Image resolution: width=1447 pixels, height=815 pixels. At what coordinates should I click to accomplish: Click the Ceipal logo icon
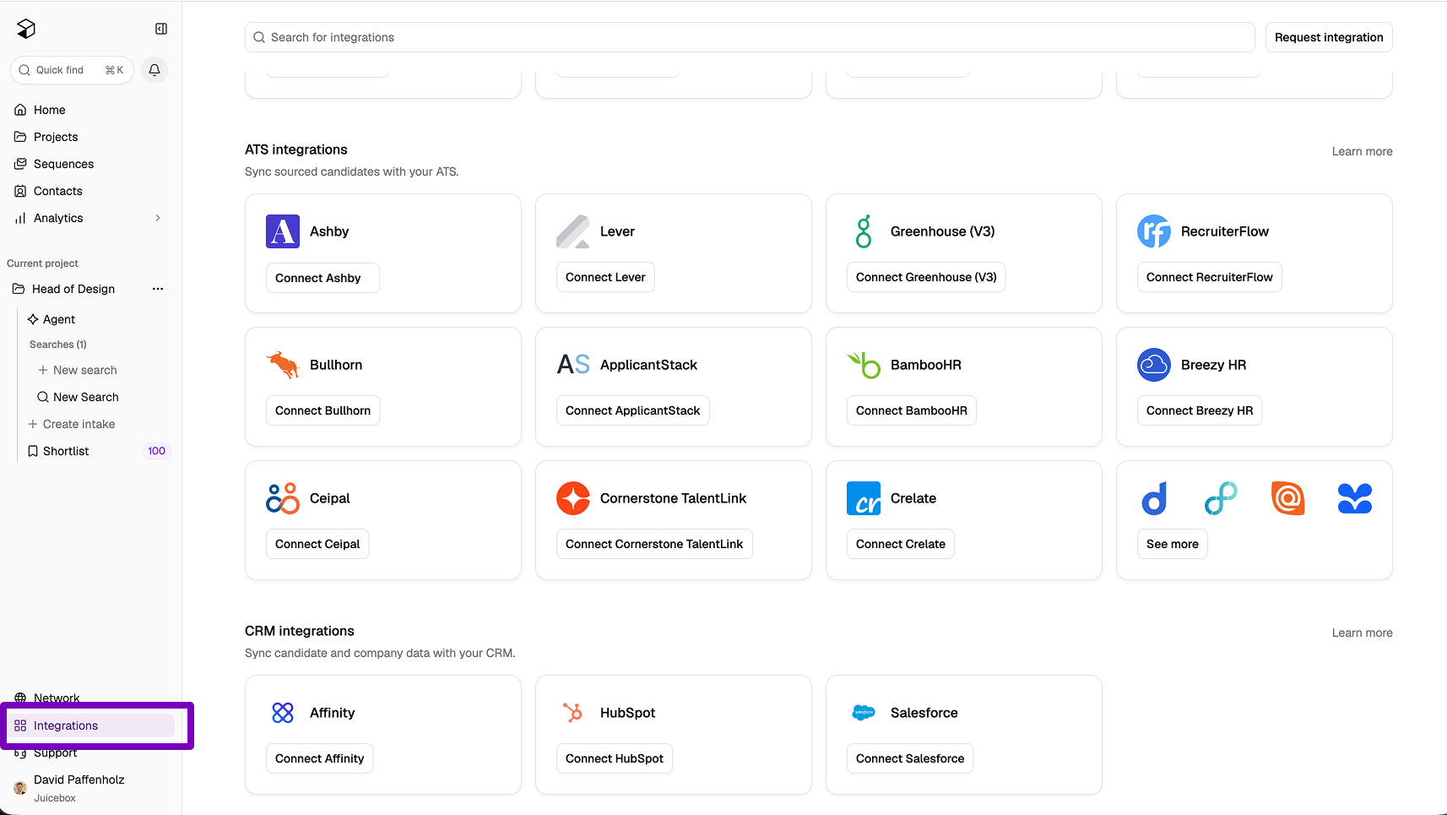coord(283,498)
